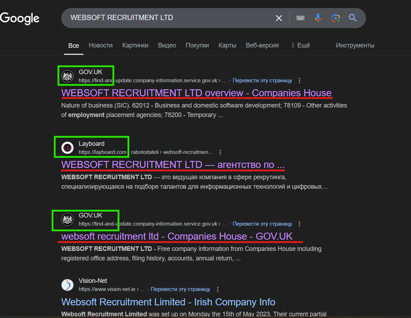Start voice search with the microphone icon

point(318,18)
